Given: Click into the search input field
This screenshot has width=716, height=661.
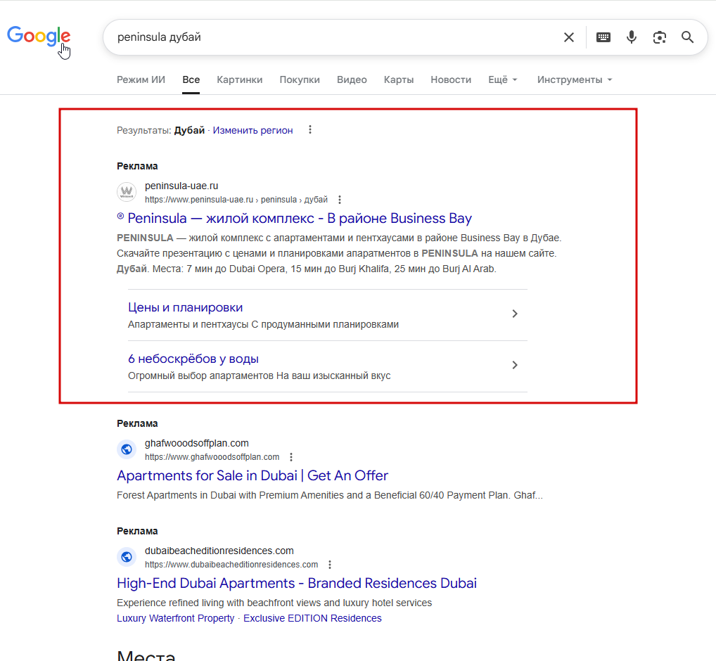Looking at the screenshot, I should [331, 37].
